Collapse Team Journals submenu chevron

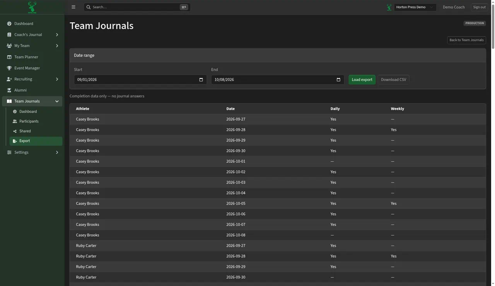pos(57,101)
